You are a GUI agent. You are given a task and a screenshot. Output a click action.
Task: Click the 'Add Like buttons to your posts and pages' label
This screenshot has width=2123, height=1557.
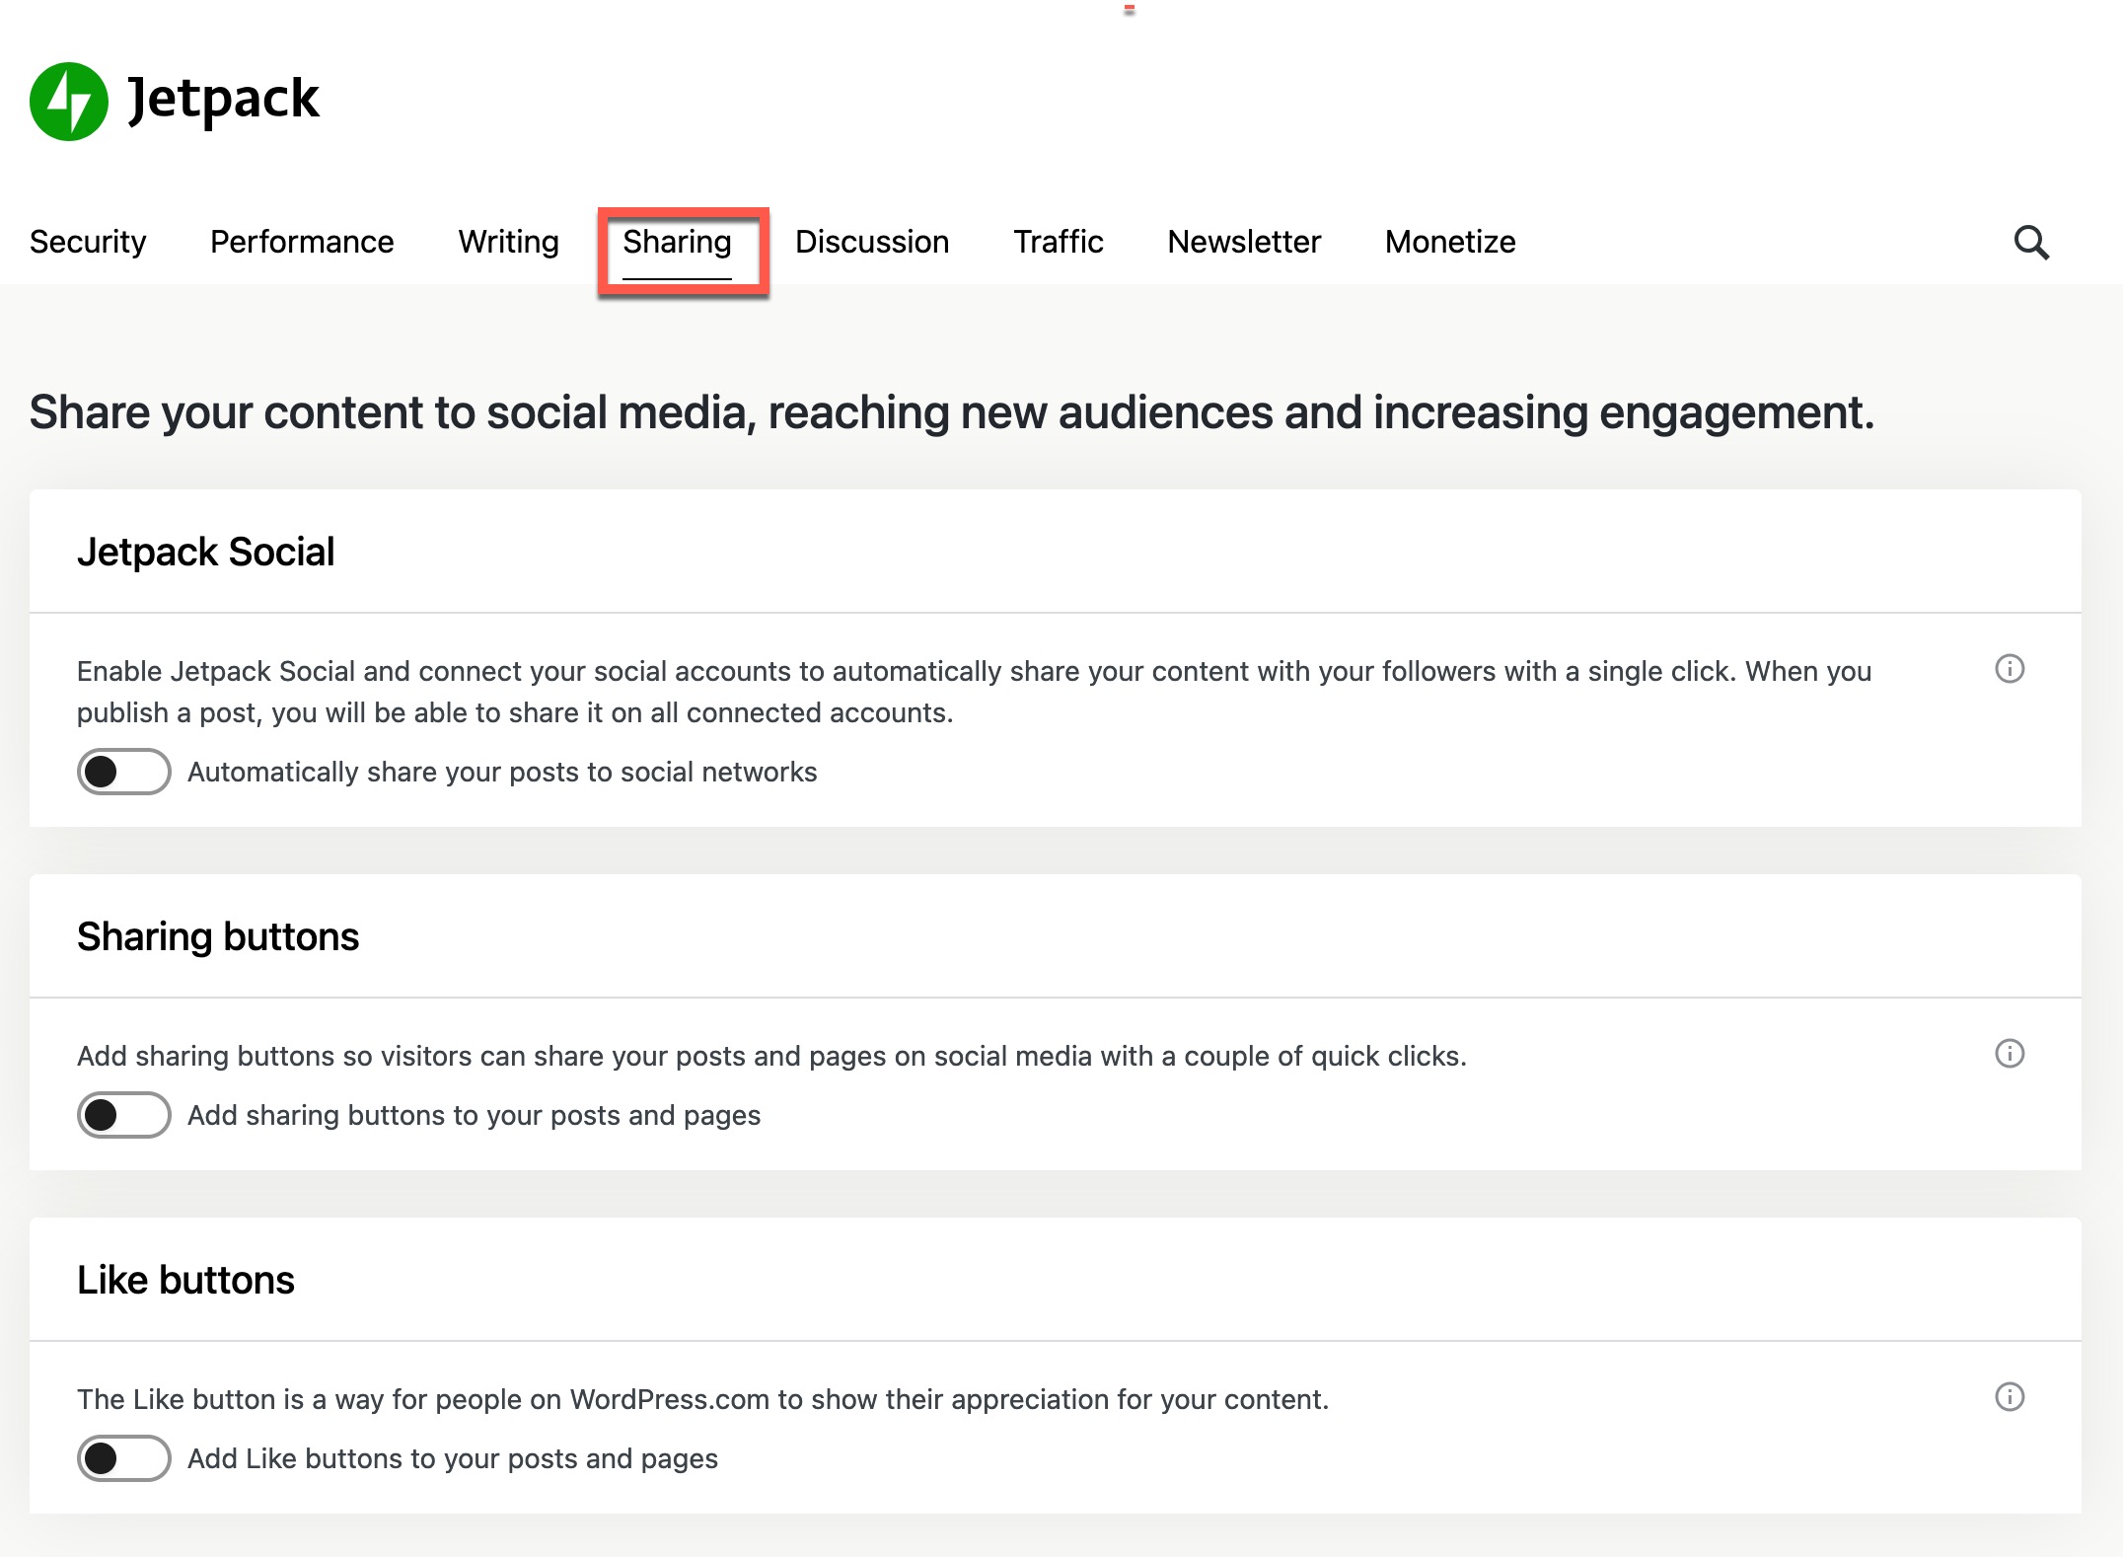click(x=453, y=1458)
